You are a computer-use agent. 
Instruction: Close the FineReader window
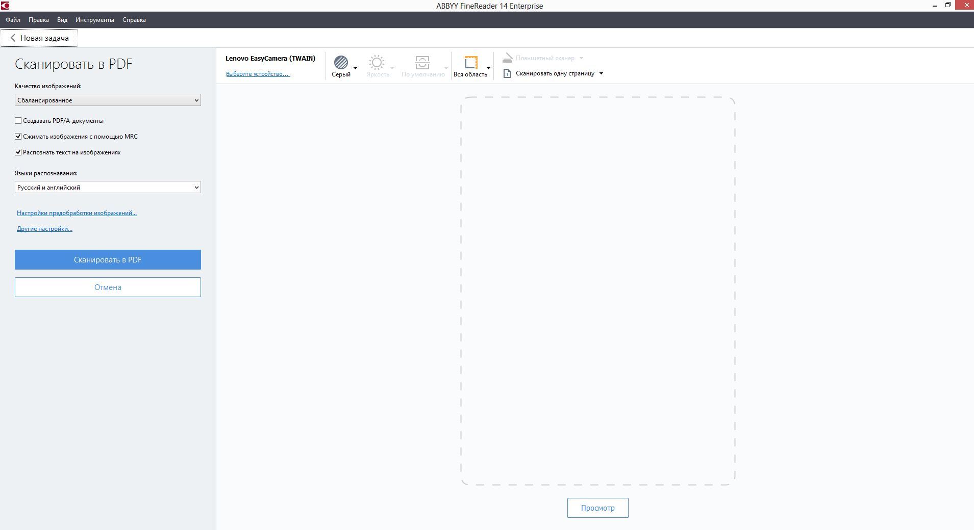tap(966, 6)
